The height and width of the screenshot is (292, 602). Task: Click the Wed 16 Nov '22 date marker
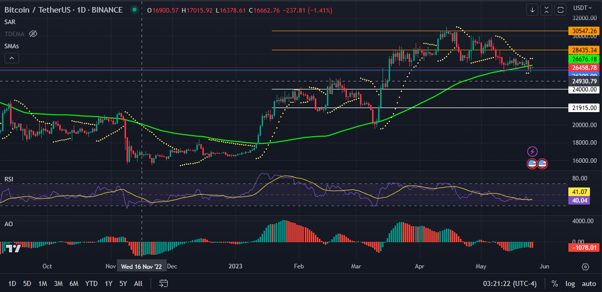pyautogui.click(x=142, y=266)
